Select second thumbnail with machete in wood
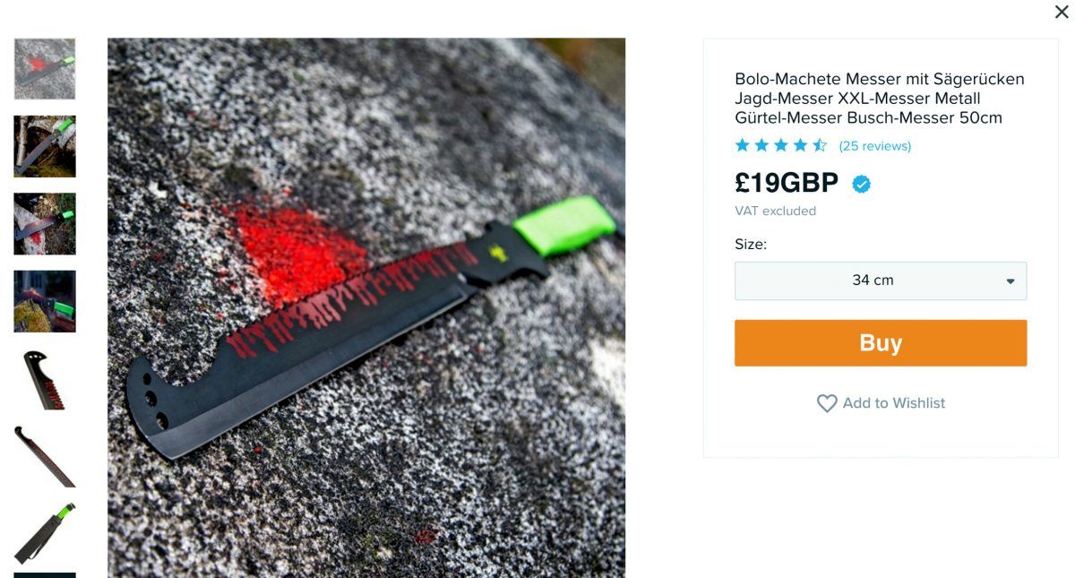Viewport: 1075px width, 578px height. (45, 146)
